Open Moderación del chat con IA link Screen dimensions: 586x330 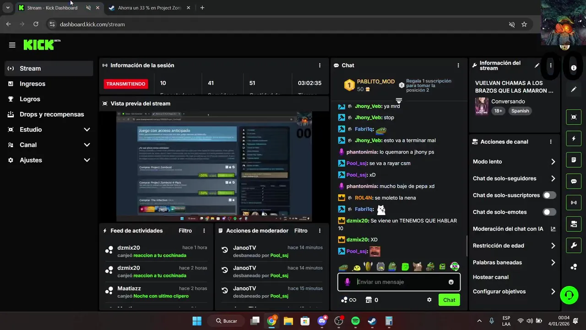point(514,229)
